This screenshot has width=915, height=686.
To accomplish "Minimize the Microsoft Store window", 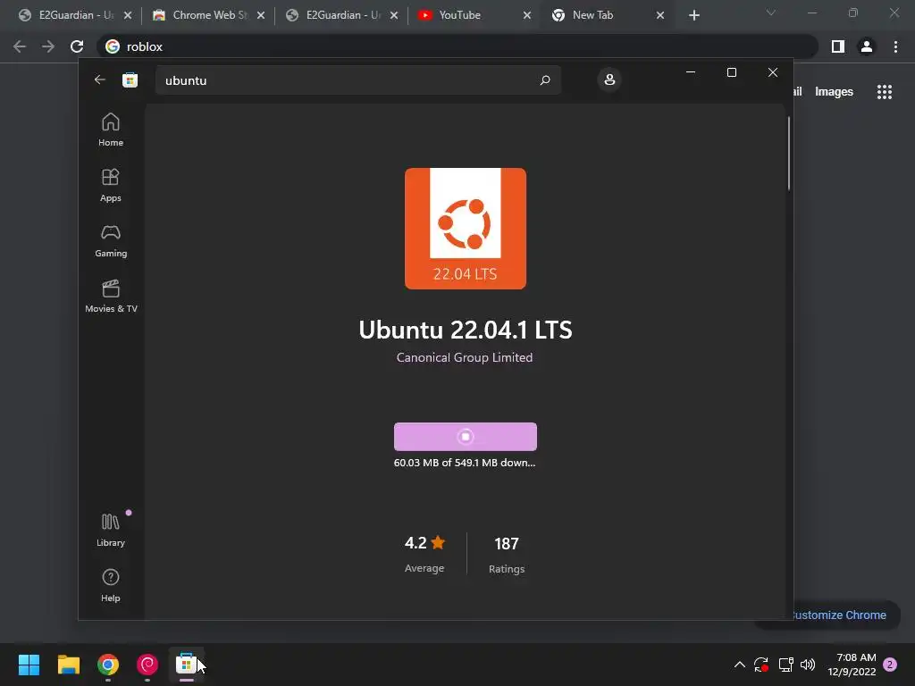I will pyautogui.click(x=691, y=72).
